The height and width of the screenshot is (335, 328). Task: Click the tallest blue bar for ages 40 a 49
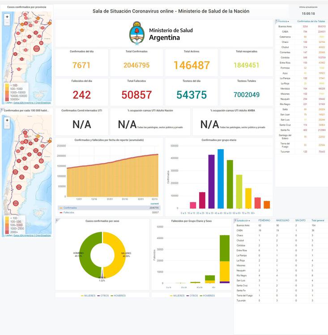point(221,179)
